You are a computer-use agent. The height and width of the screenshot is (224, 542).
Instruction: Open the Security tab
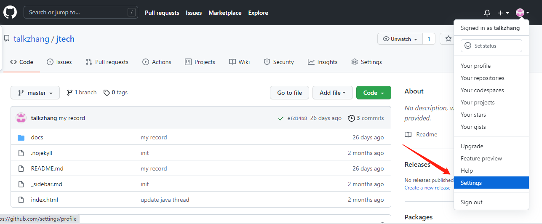[279, 62]
